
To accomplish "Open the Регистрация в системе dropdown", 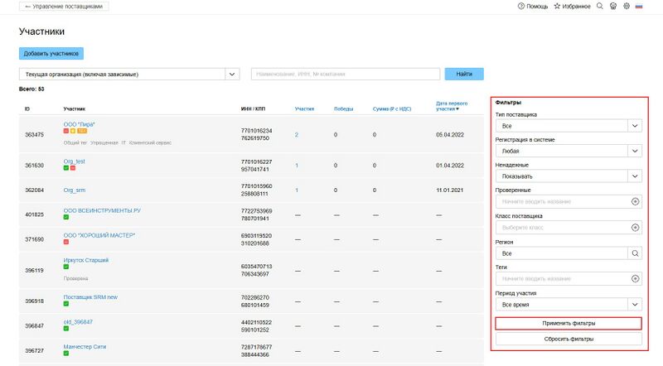I will [634, 152].
